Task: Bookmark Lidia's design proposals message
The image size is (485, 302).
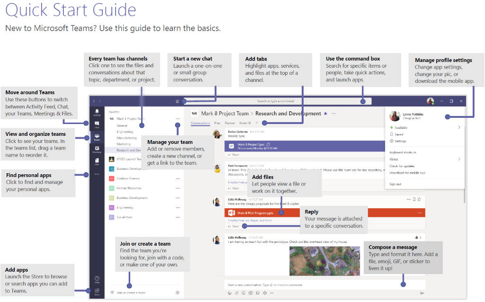Action: coord(414,199)
